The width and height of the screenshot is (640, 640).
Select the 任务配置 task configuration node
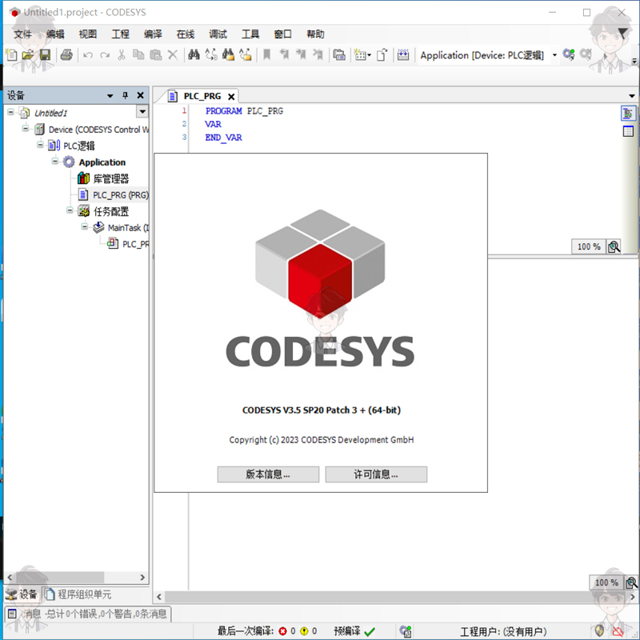pos(111,211)
